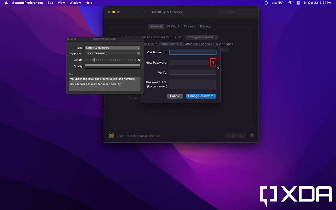336x210 pixels.
Task: Select the General tab
Action: (156, 26)
